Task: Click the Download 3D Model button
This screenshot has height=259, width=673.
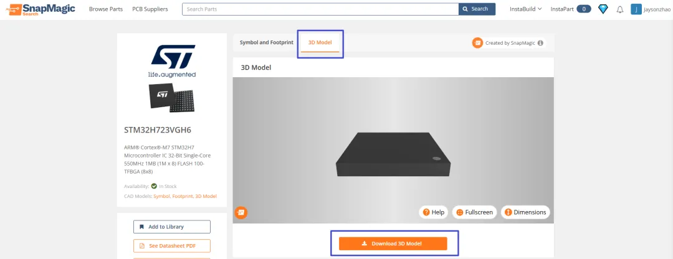Action: (393, 243)
